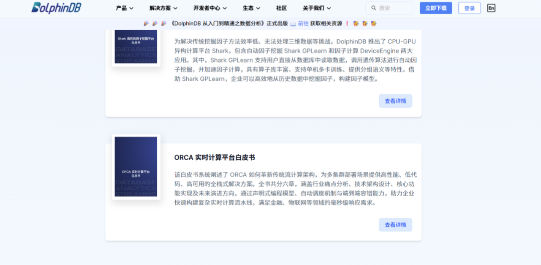Expand the chevron next to 关于我们
This screenshot has height=265, width=541.
(x=329, y=8)
